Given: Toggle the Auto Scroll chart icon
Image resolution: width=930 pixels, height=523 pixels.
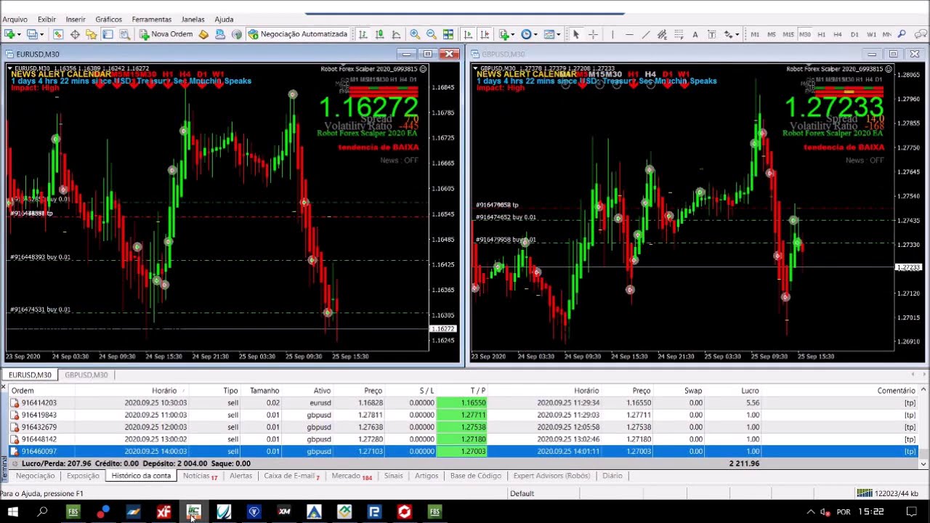Looking at the screenshot, I should (x=467, y=34).
